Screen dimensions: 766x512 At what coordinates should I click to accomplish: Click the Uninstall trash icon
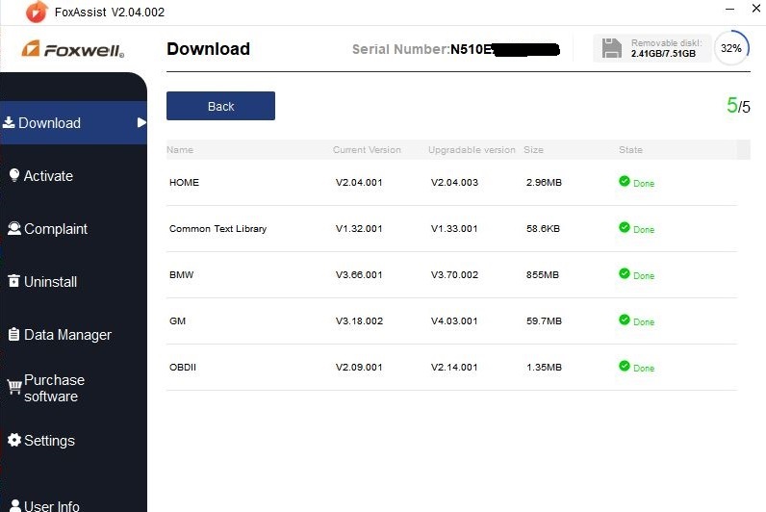click(14, 281)
